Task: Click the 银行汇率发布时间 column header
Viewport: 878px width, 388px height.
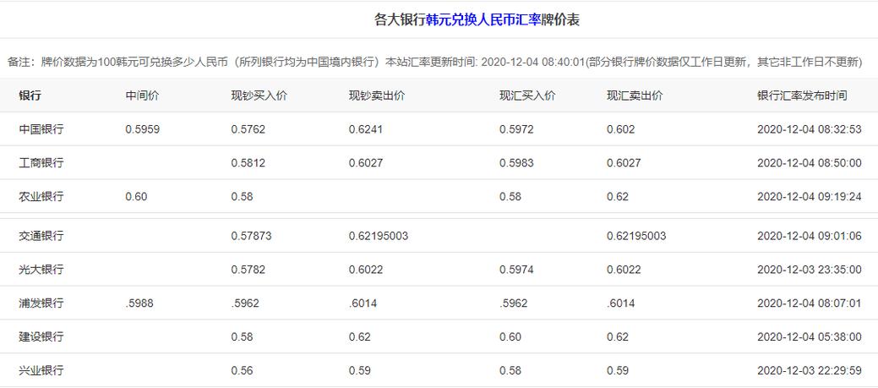Action: coord(802,96)
